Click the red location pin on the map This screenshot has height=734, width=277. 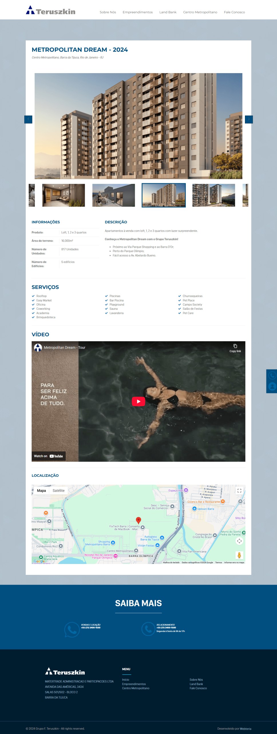(x=138, y=520)
